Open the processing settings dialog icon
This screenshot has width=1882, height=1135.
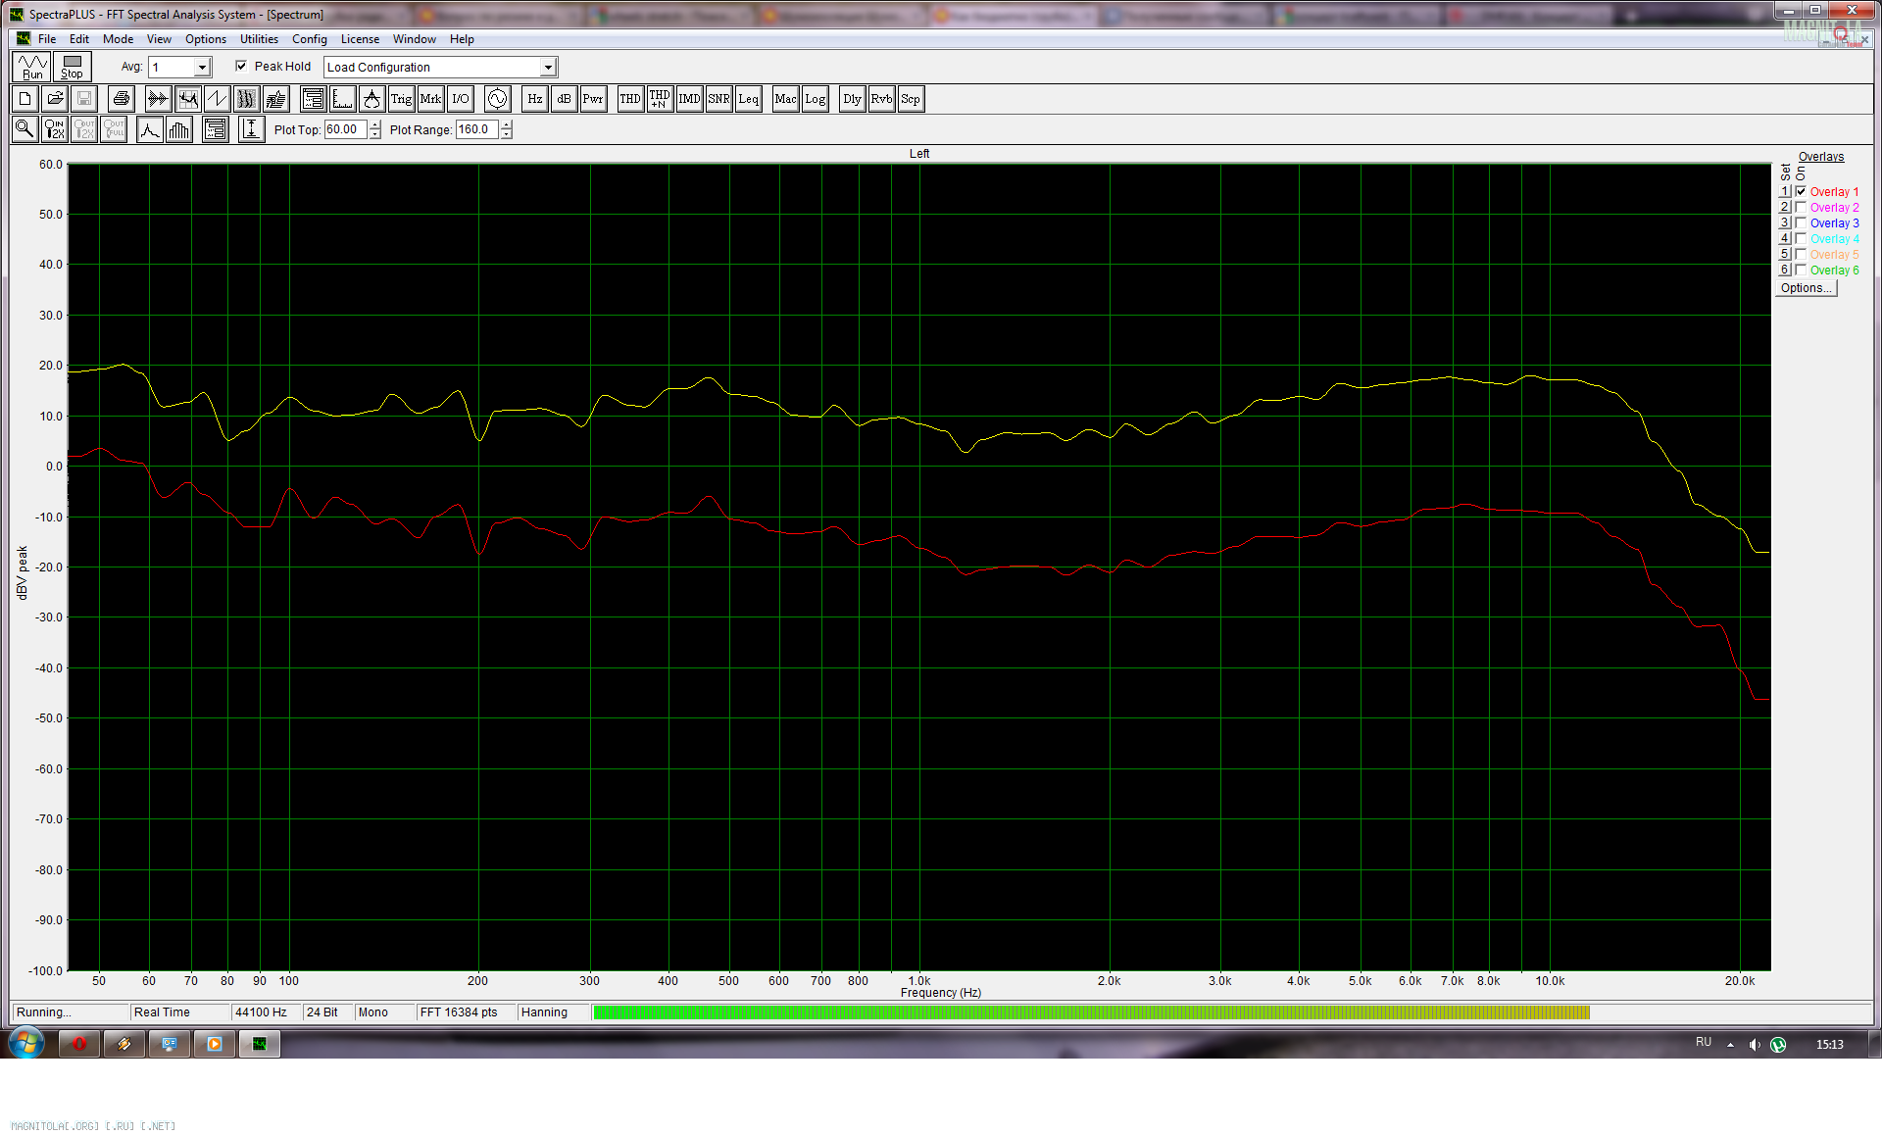point(313,99)
